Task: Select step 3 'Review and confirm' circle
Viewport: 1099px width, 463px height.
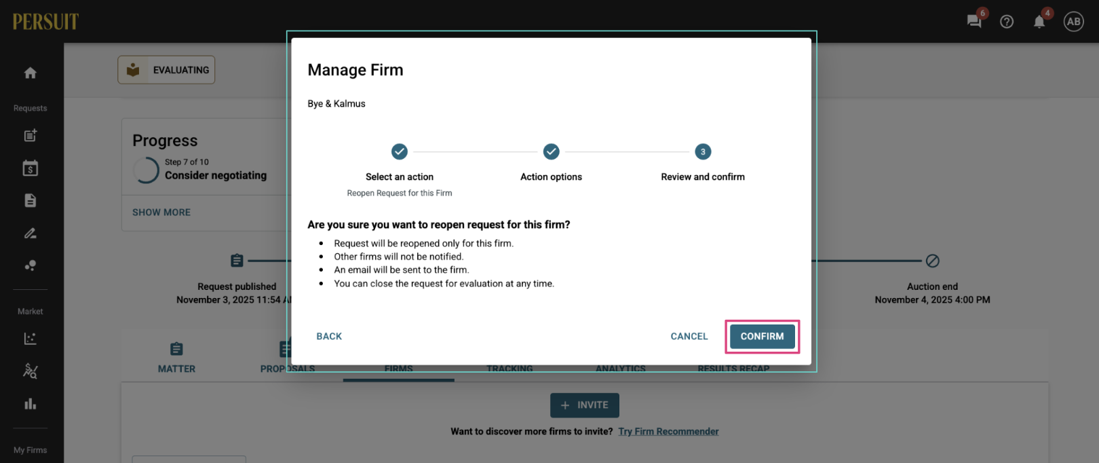Action: coord(703,151)
